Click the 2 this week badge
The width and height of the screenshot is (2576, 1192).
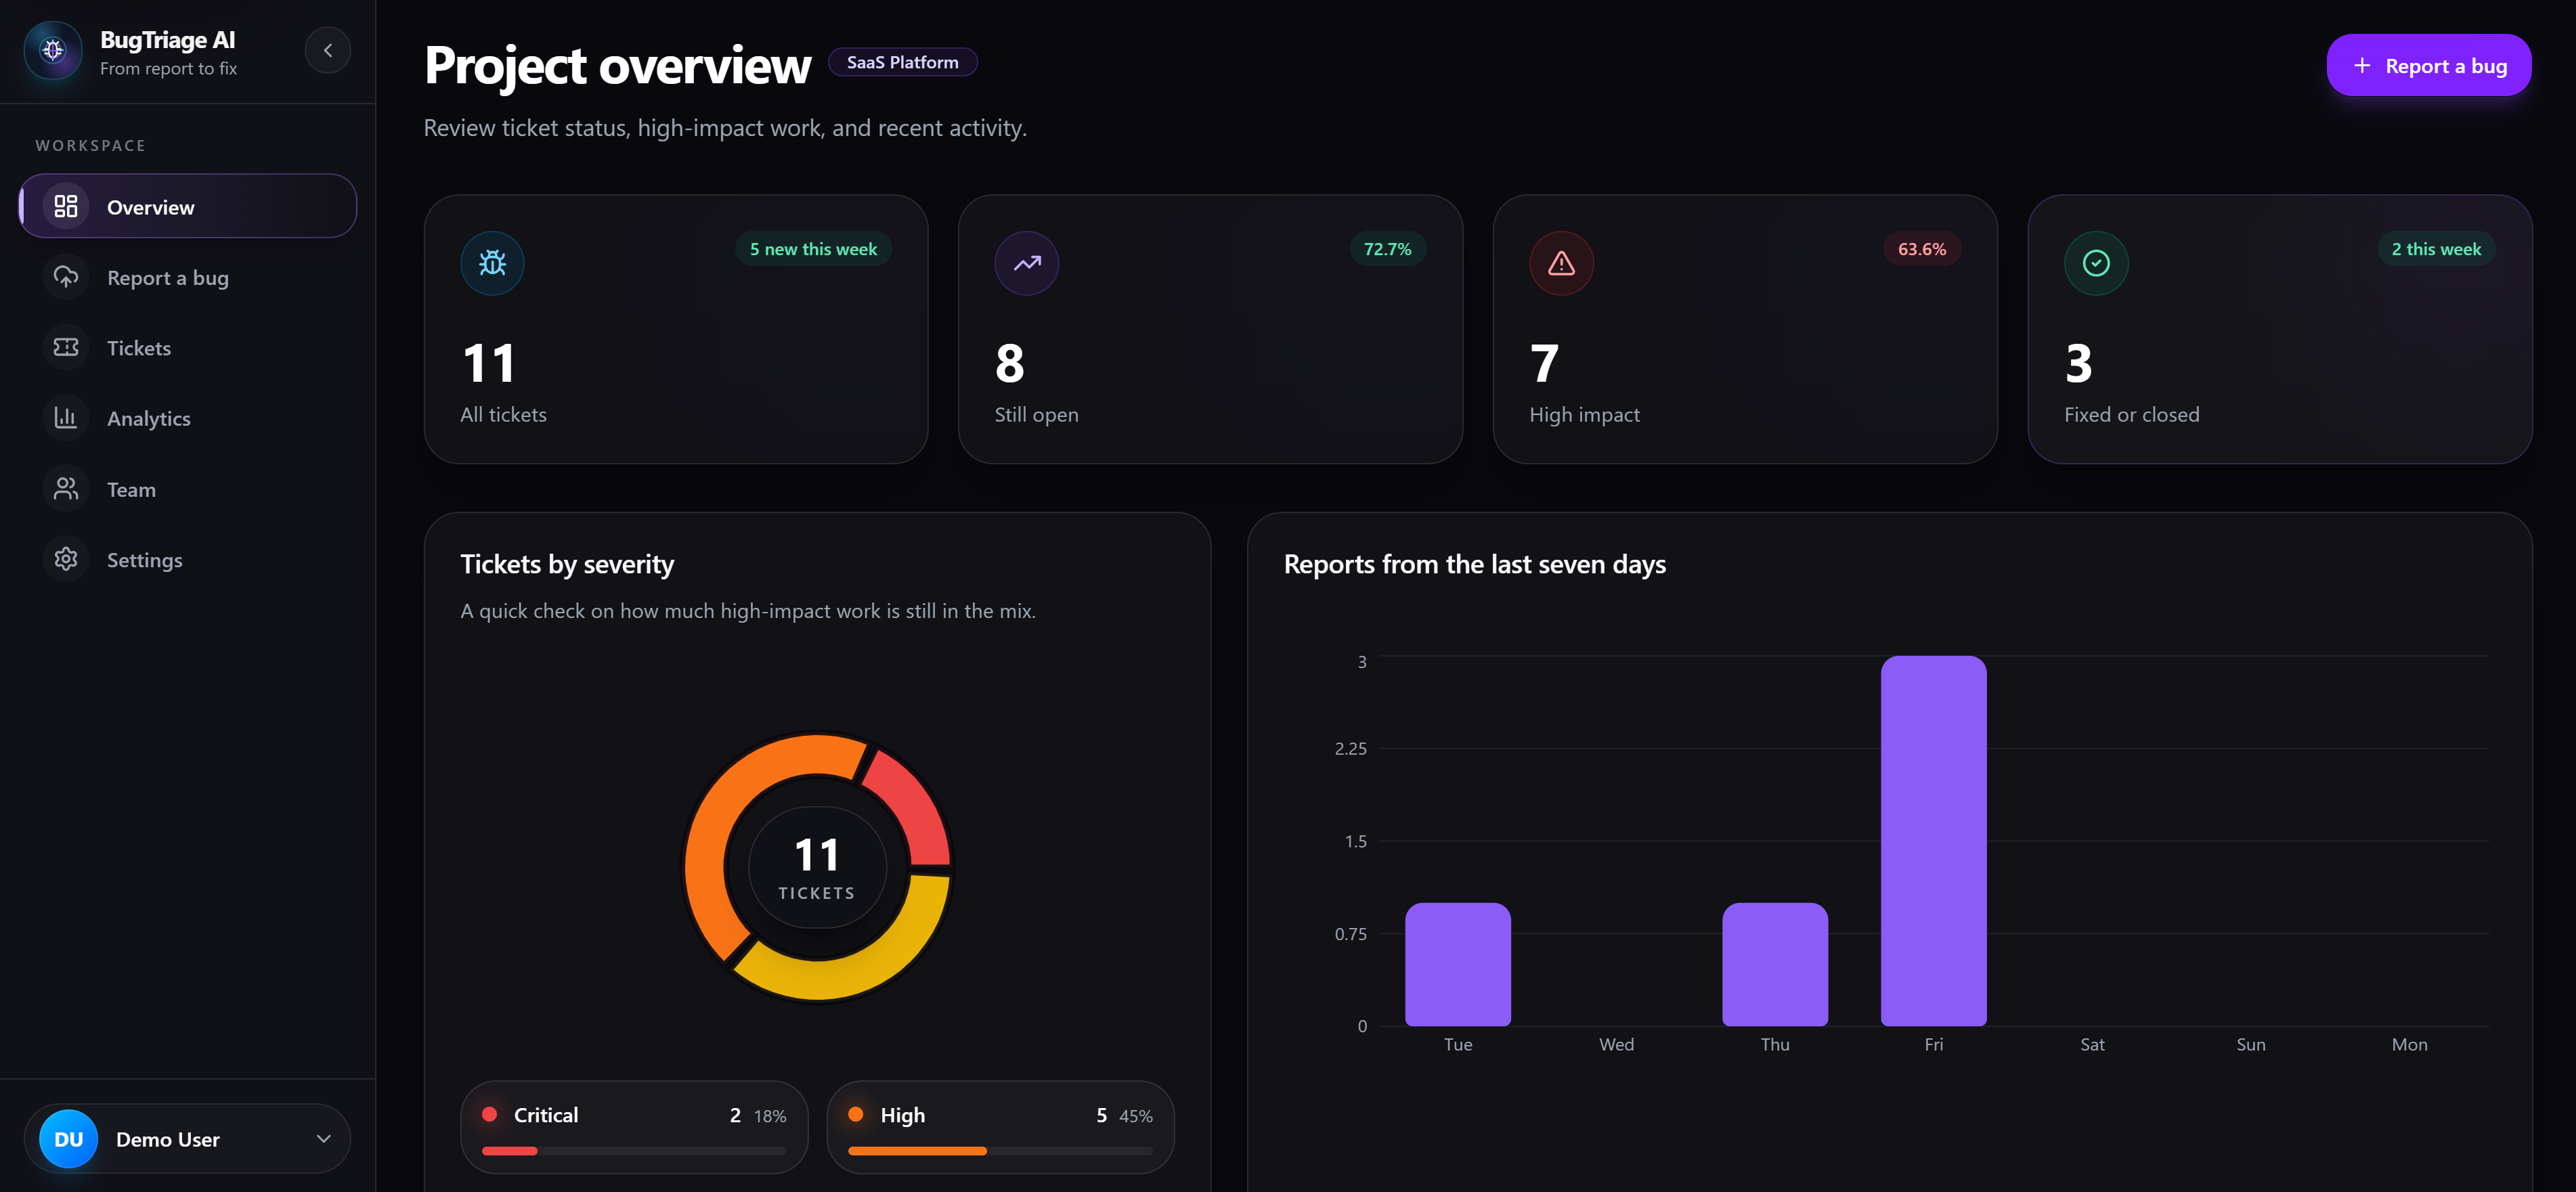[x=2436, y=249]
